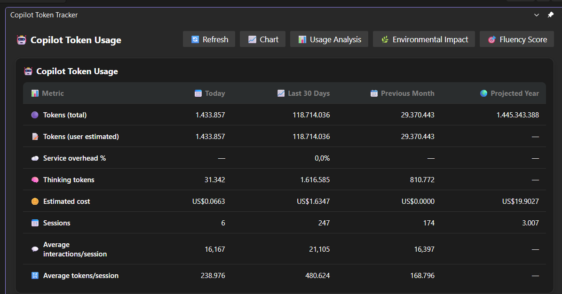Click the calendar icon for Sessions
Screen dimensions: 562x294
click(x=35, y=223)
